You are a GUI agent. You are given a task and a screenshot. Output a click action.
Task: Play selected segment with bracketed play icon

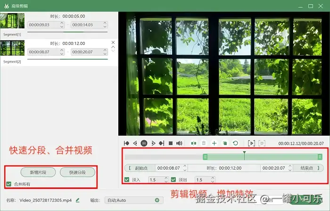pyautogui.click(x=251, y=143)
